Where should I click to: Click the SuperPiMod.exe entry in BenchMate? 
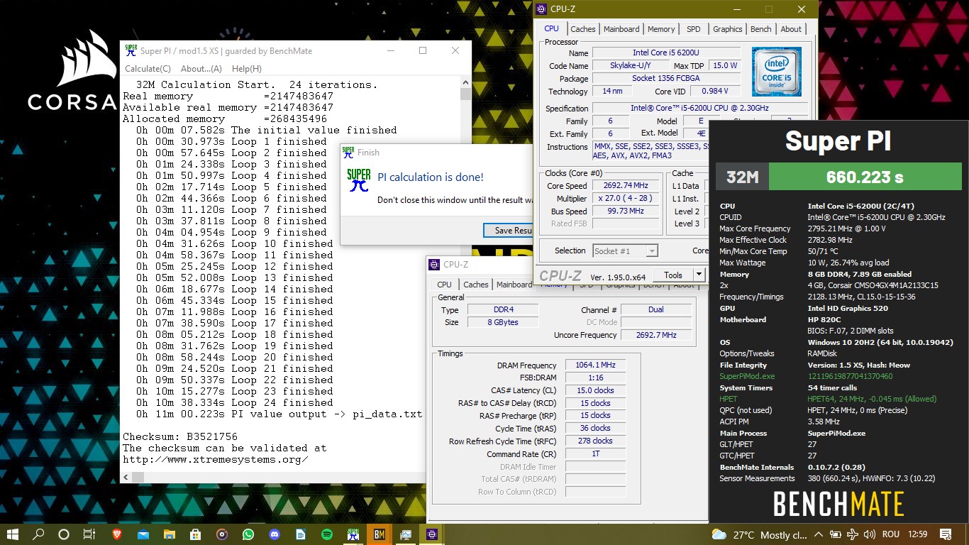[747, 376]
